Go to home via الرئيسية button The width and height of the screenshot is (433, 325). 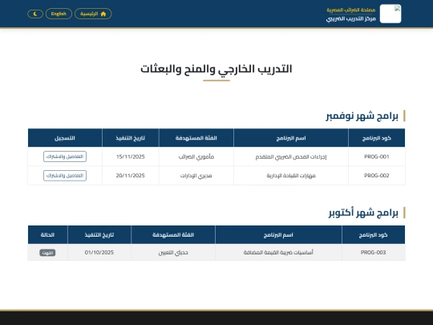coord(93,14)
